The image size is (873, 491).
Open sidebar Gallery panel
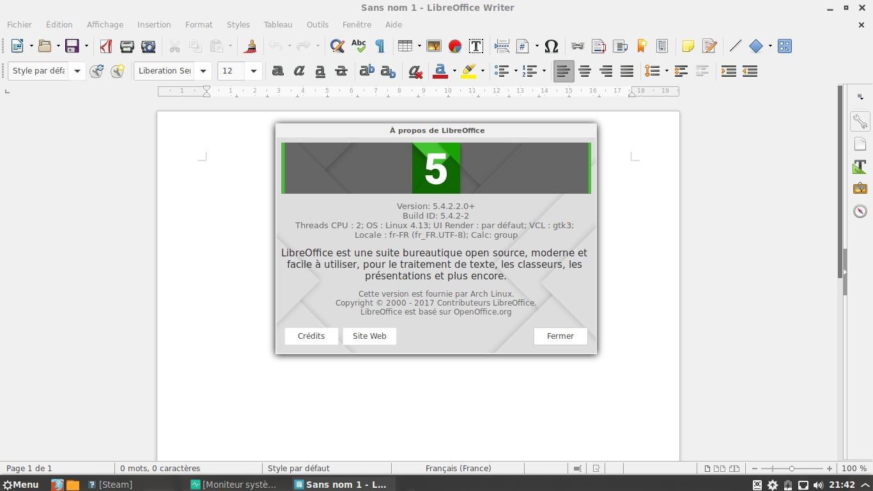pos(860,189)
